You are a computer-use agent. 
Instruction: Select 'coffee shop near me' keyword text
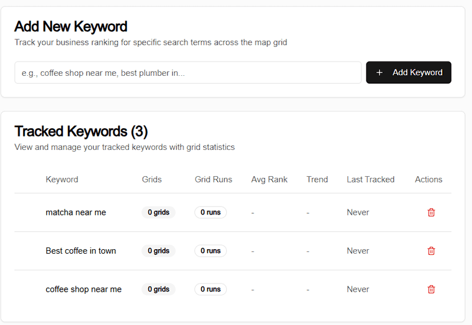pyautogui.click(x=84, y=290)
